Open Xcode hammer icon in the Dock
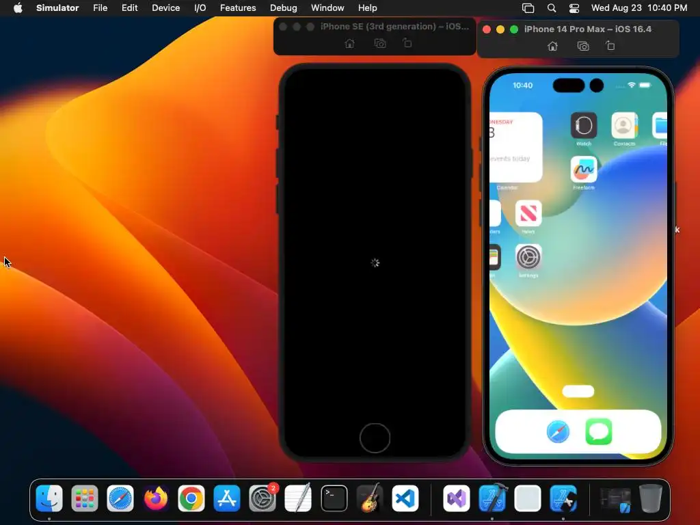This screenshot has width=700, height=525. 492,498
